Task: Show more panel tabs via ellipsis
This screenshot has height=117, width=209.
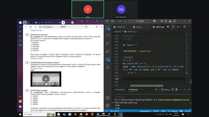Action: [x=142, y=90]
